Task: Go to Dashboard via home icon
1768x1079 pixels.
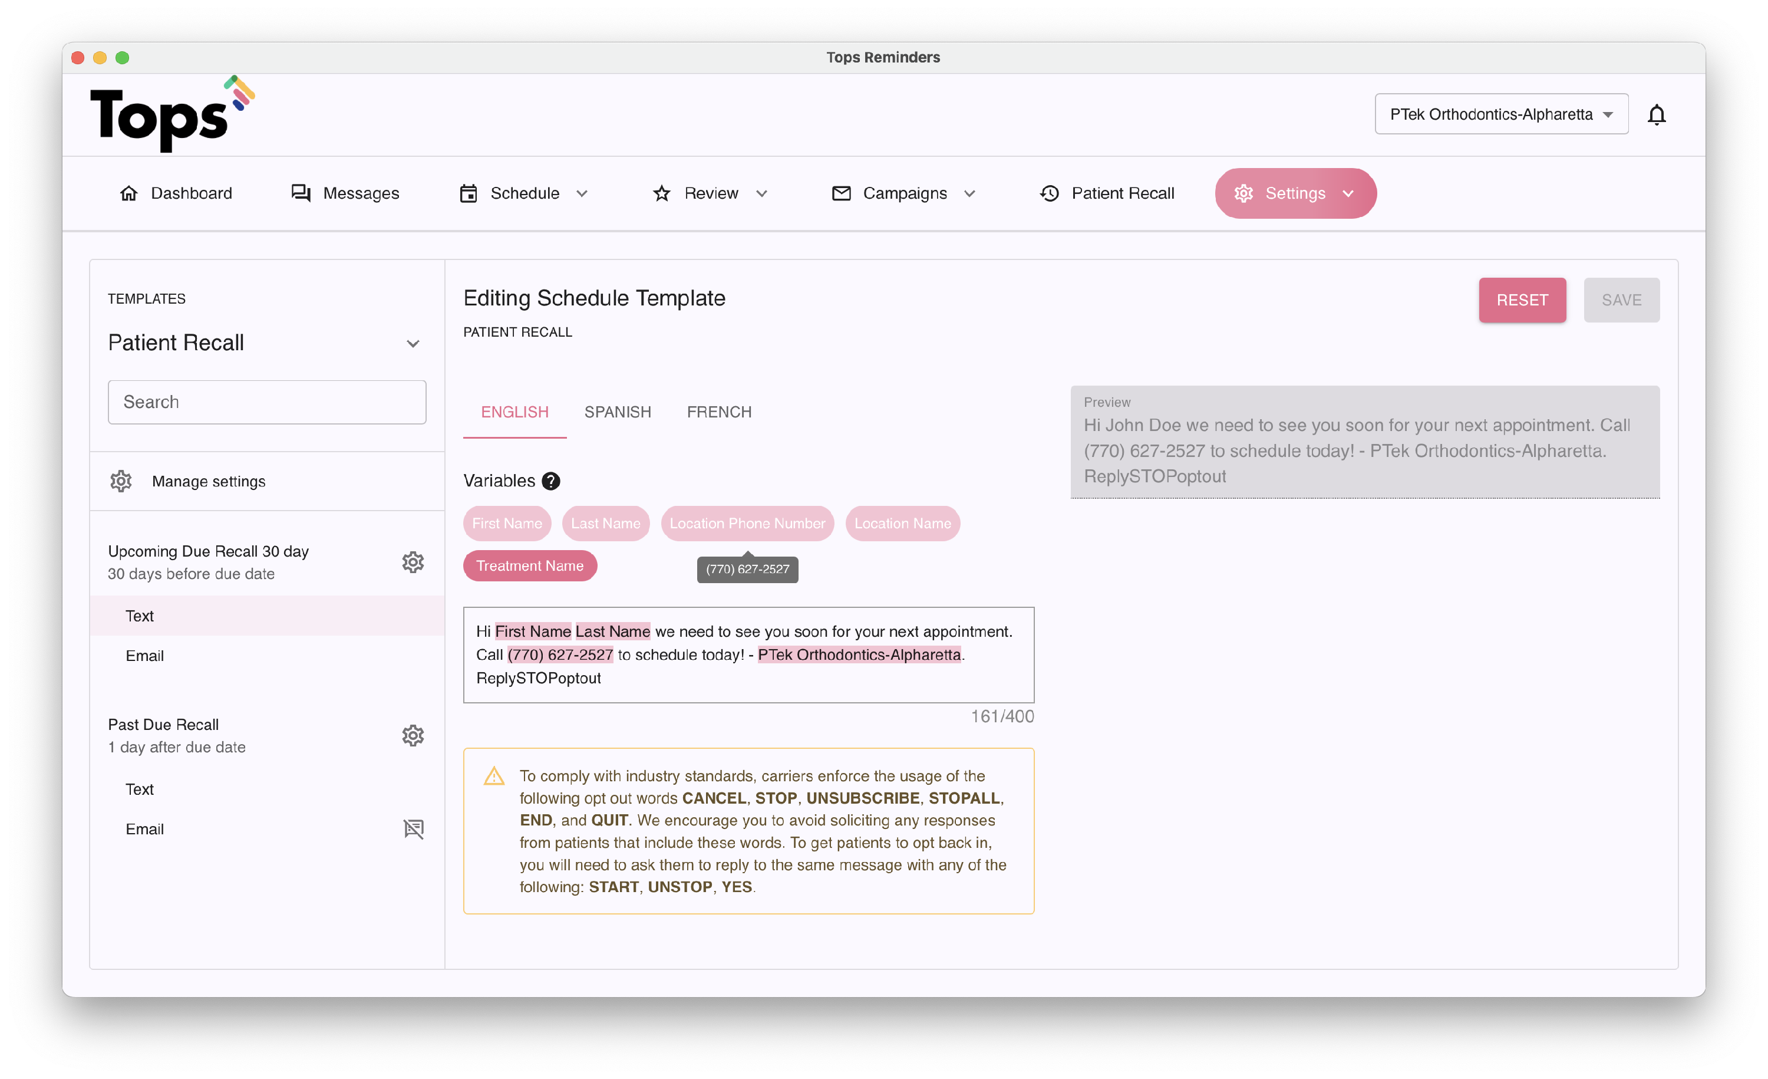Action: [128, 193]
